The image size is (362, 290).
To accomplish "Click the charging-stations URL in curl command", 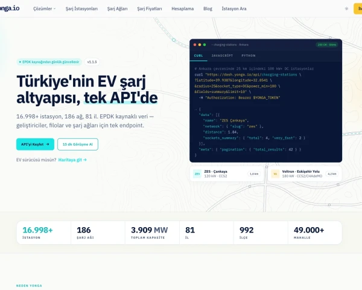I will [251, 75].
